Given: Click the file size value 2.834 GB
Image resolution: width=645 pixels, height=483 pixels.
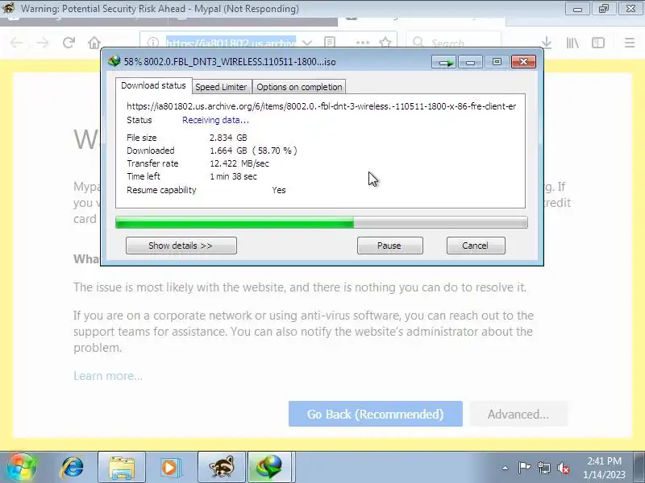Looking at the screenshot, I should tap(228, 138).
